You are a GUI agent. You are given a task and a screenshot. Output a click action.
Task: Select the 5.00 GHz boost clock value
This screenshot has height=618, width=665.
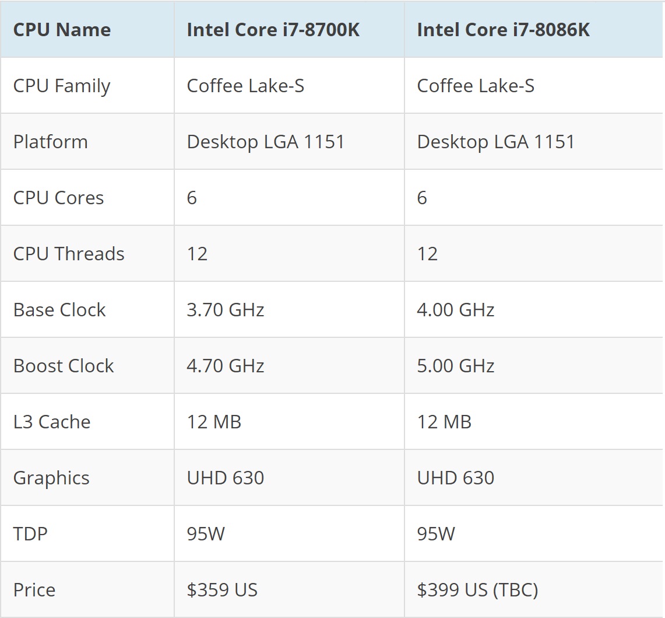coord(456,366)
